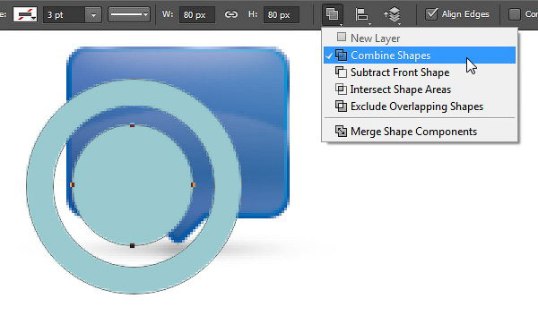The height and width of the screenshot is (324, 538).
Task: Click the Intersect Shape Areas icon
Action: coord(341,89)
